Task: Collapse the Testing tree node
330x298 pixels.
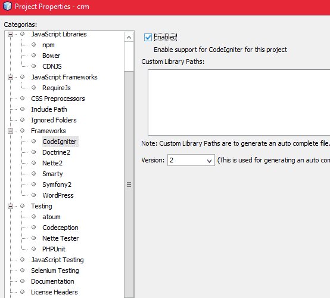Action: pyautogui.click(x=10, y=206)
